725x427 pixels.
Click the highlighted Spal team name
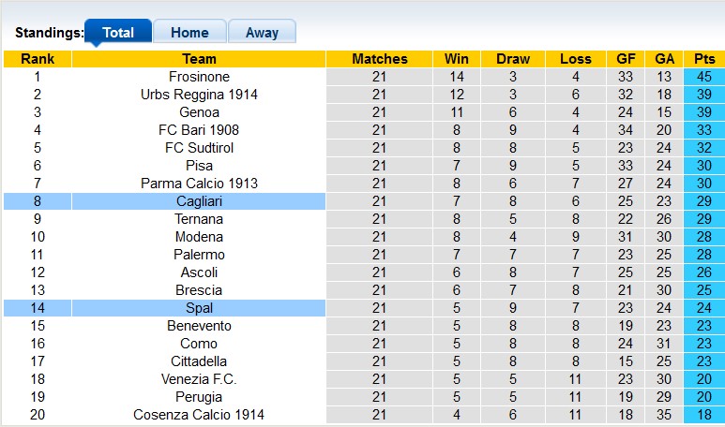[x=199, y=308]
